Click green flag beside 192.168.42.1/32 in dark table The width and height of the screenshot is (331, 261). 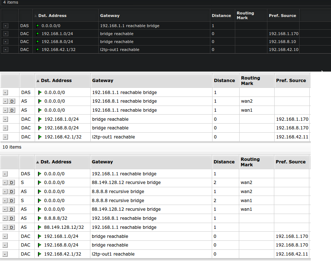click(x=38, y=50)
